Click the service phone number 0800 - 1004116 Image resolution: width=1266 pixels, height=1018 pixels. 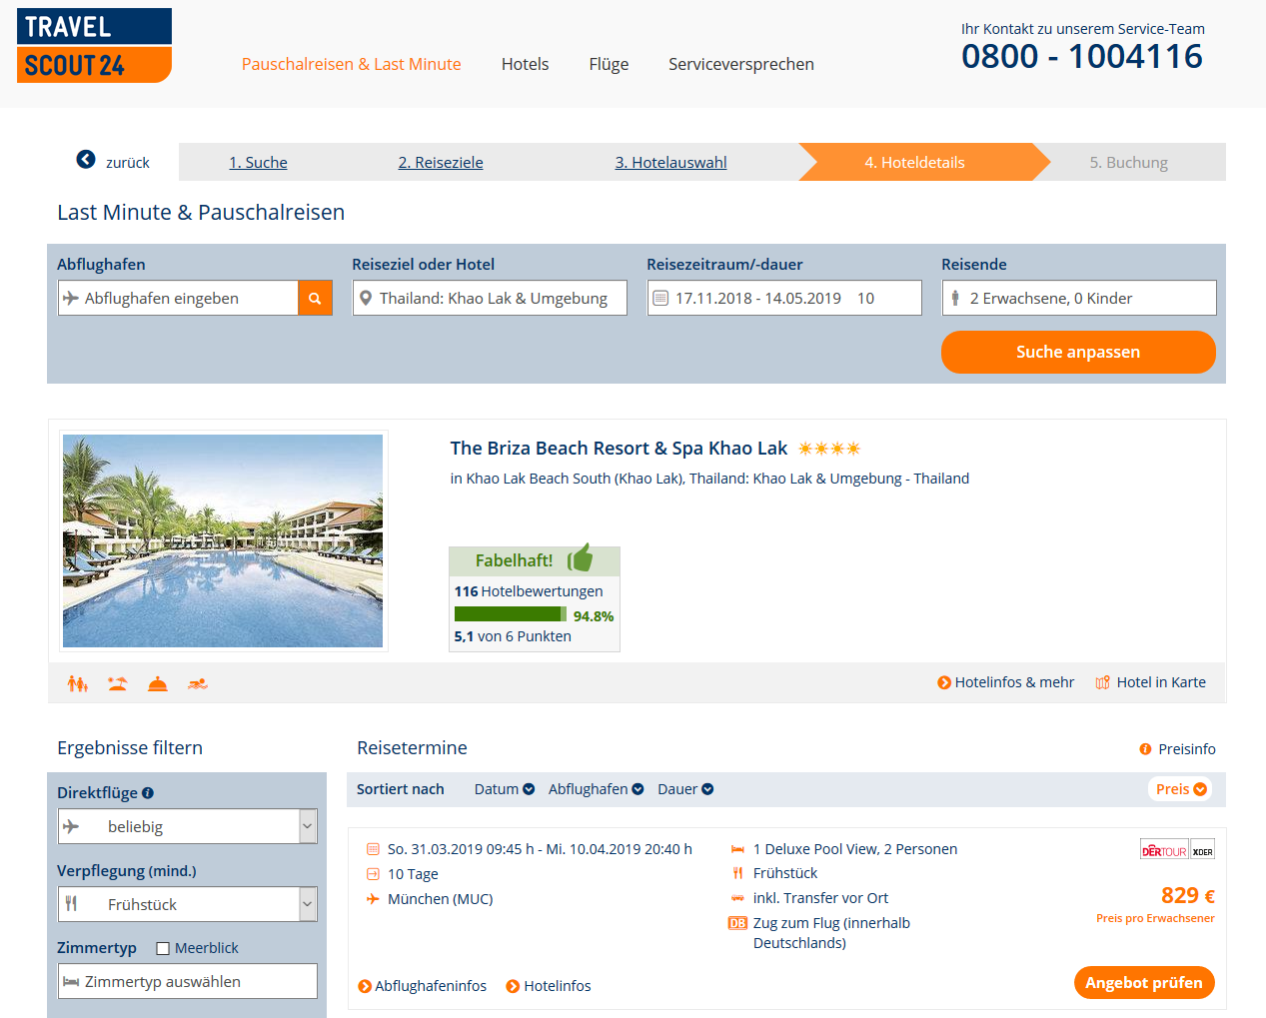tap(1082, 57)
